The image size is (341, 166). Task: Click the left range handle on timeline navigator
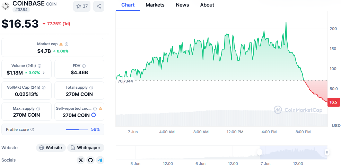(x=260, y=152)
